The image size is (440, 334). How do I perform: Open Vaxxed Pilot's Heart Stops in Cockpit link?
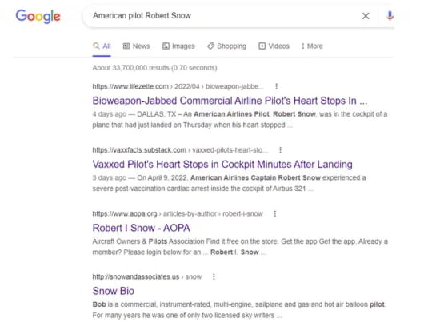222,164
